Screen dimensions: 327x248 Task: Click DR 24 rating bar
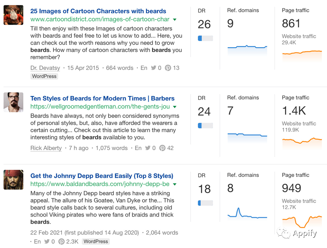(205, 126)
